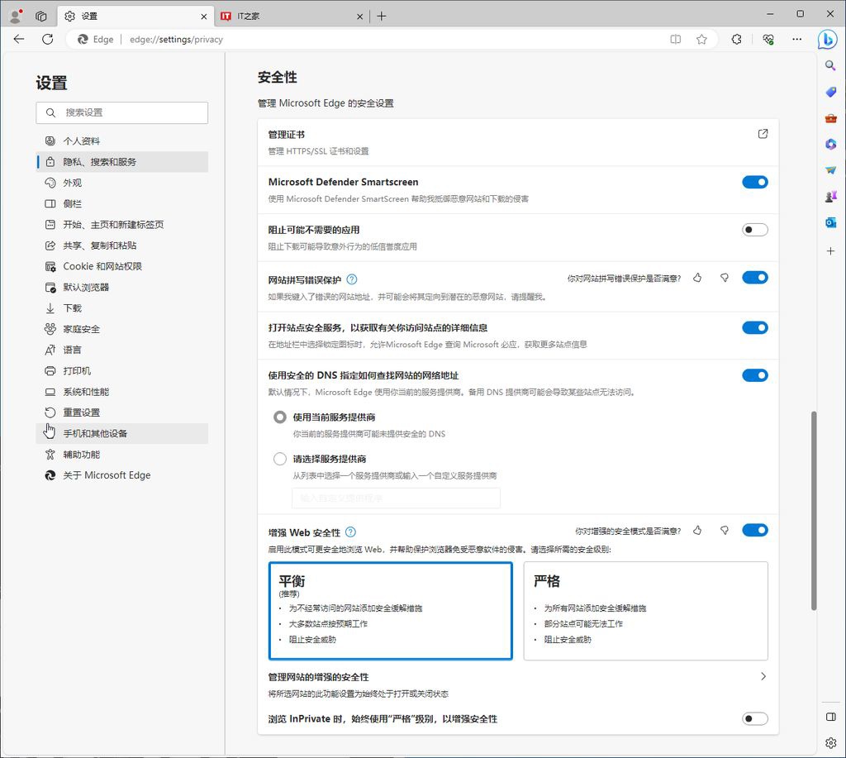846x758 pixels.
Task: Open Settings menu via ellipsis button
Action: click(x=796, y=39)
